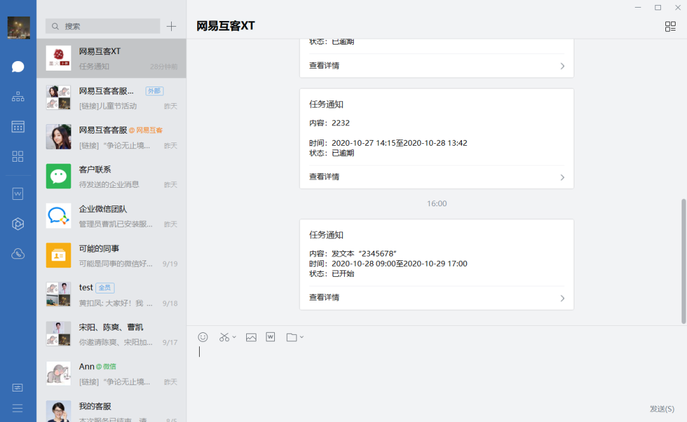Open the settings sliders icon near sidebar bottom
The image size is (687, 422).
pos(18,388)
